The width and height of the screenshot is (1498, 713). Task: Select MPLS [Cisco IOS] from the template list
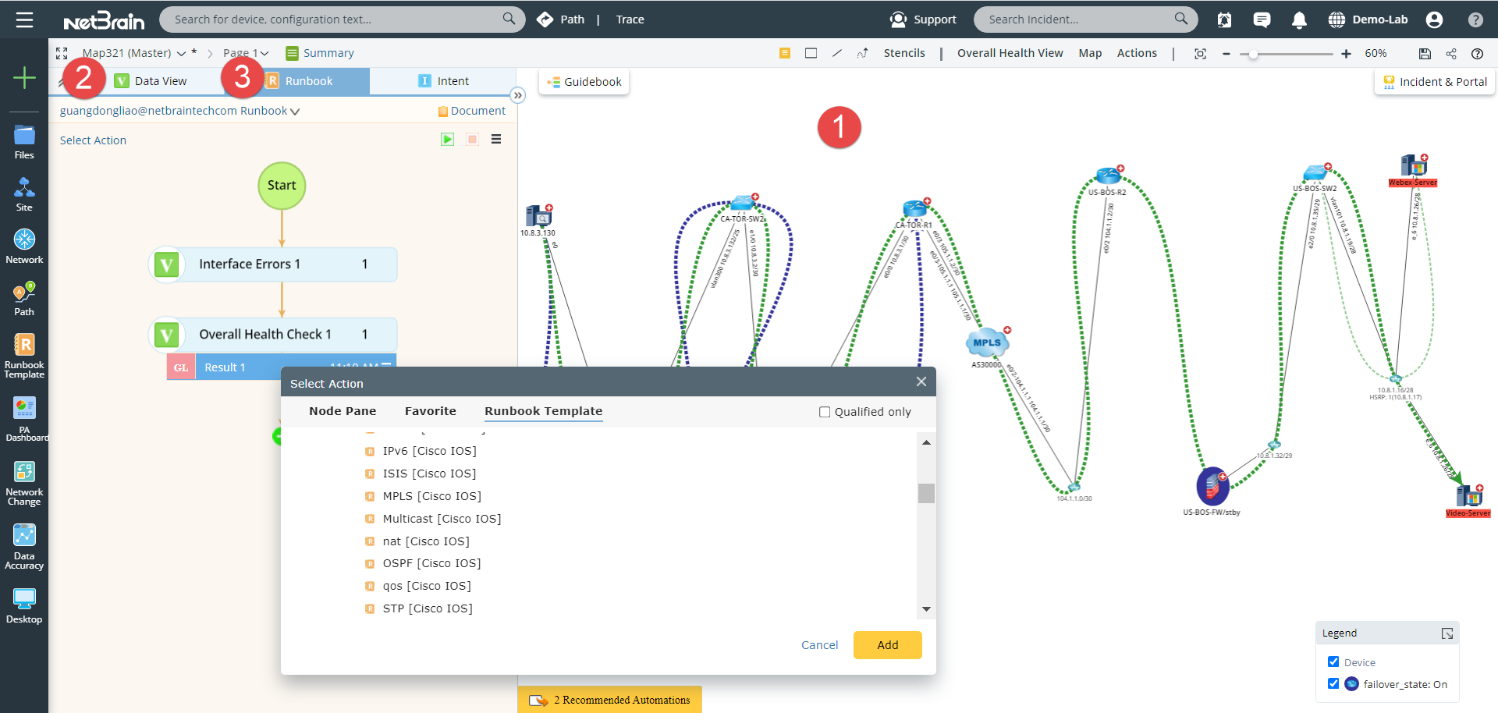point(432,495)
